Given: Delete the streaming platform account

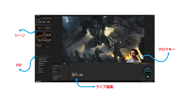Looking at the screenshot, I should point(67,67).
